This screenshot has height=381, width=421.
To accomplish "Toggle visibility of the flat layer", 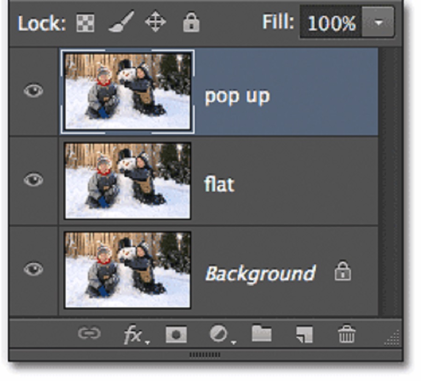I will coord(33,180).
